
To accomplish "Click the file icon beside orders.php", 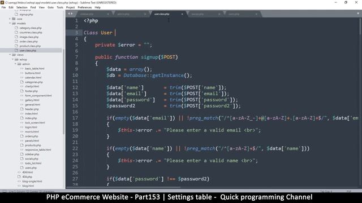I will 22,136.
